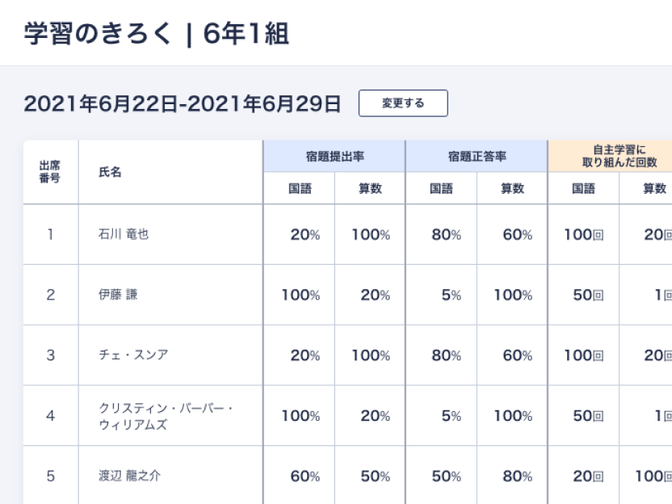Screen dimensions: 672x504
Task: Select 算数 subheader under 宿題正答率
Action: pyautogui.click(x=512, y=188)
